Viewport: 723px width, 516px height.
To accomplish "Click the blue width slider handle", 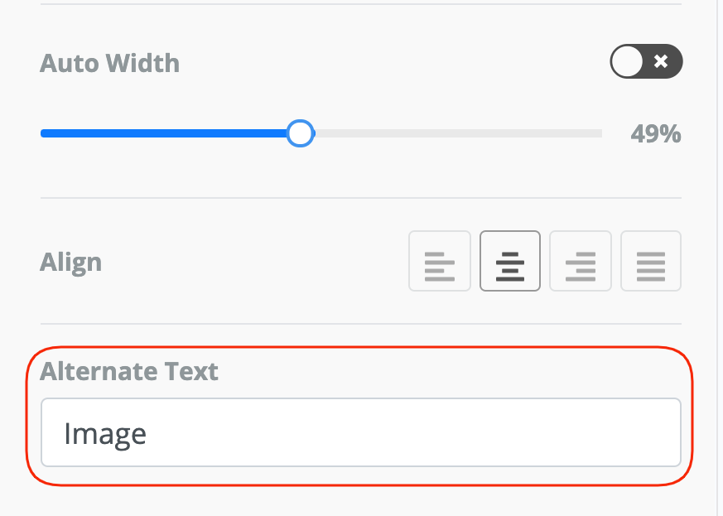I will tap(301, 133).
